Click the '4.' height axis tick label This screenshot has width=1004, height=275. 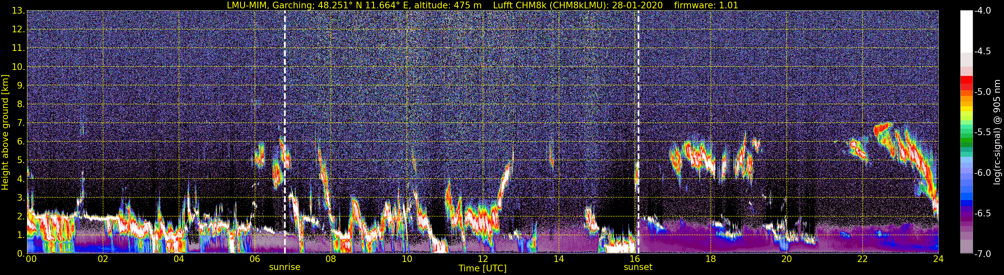21,179
